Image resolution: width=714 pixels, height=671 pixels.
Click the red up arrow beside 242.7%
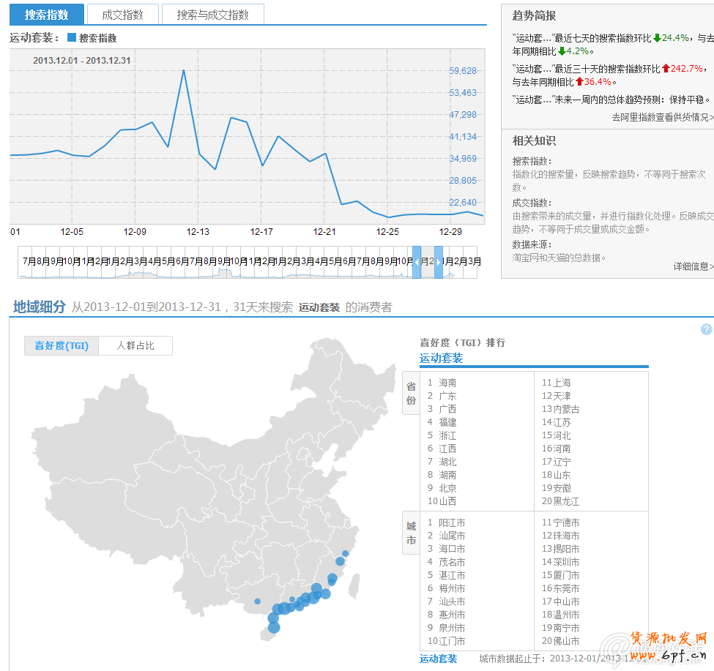[666, 69]
